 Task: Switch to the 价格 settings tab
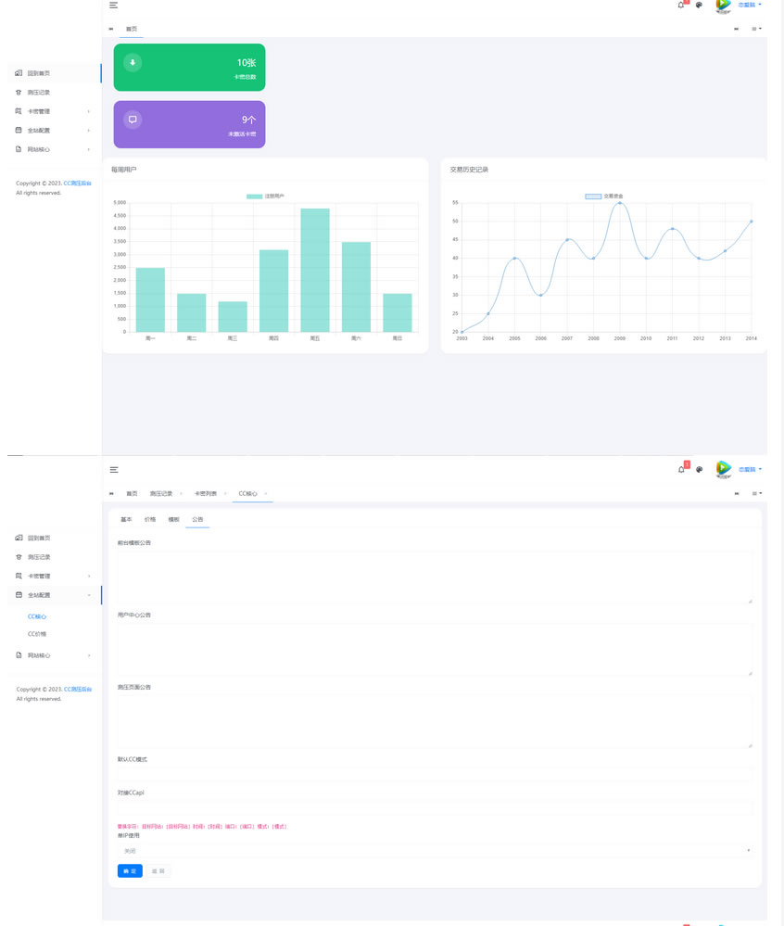pos(150,520)
